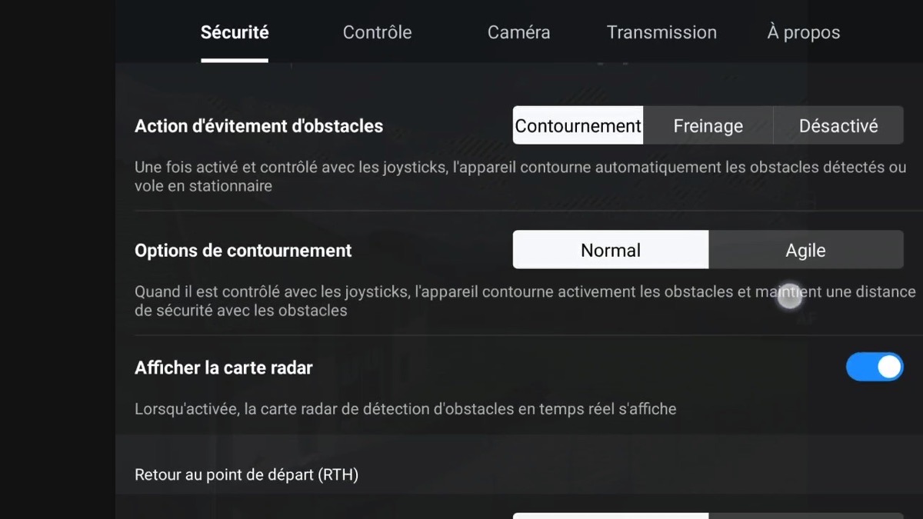Pick Normal contournement option
Screen dimensions: 923x519
pos(611,250)
